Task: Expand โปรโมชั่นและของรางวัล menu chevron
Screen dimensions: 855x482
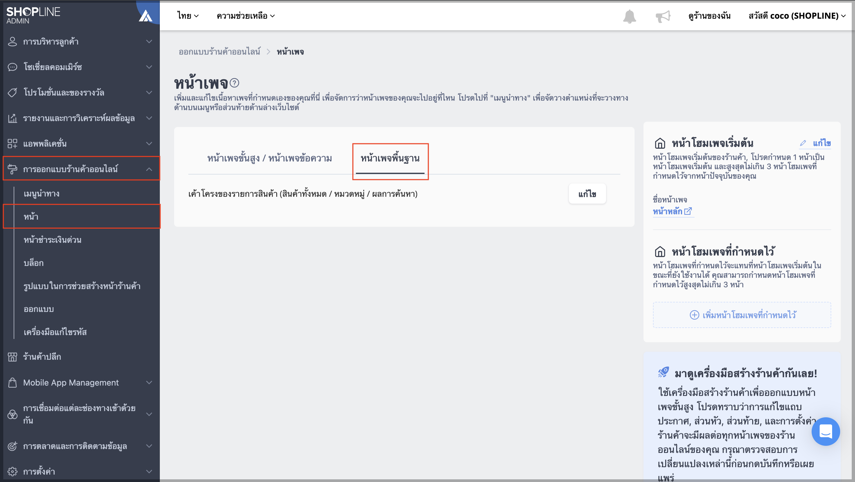Action: click(149, 93)
